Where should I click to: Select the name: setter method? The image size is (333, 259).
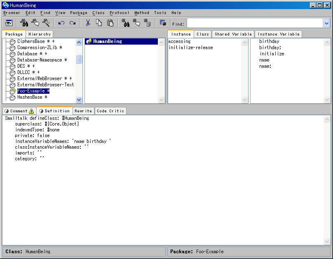(x=265, y=66)
